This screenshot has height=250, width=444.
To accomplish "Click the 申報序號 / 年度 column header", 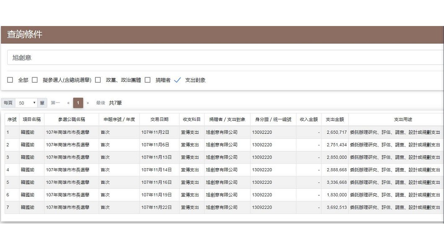I will click(119, 120).
